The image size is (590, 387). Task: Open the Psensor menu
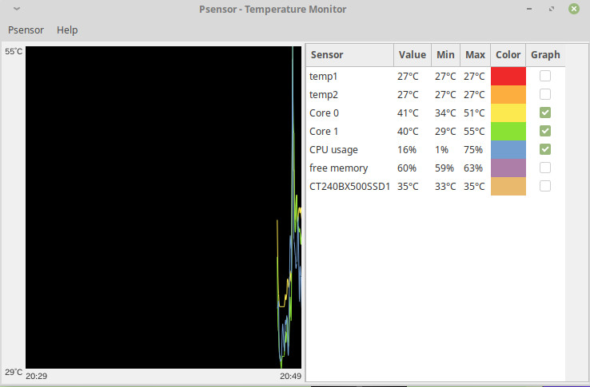coord(26,30)
